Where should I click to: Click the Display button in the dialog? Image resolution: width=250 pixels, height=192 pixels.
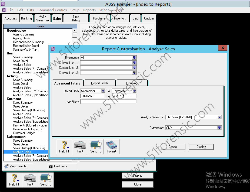(201, 147)
